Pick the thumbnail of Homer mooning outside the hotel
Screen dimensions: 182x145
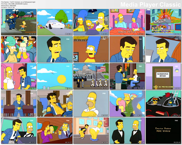(x=91, y=131)
